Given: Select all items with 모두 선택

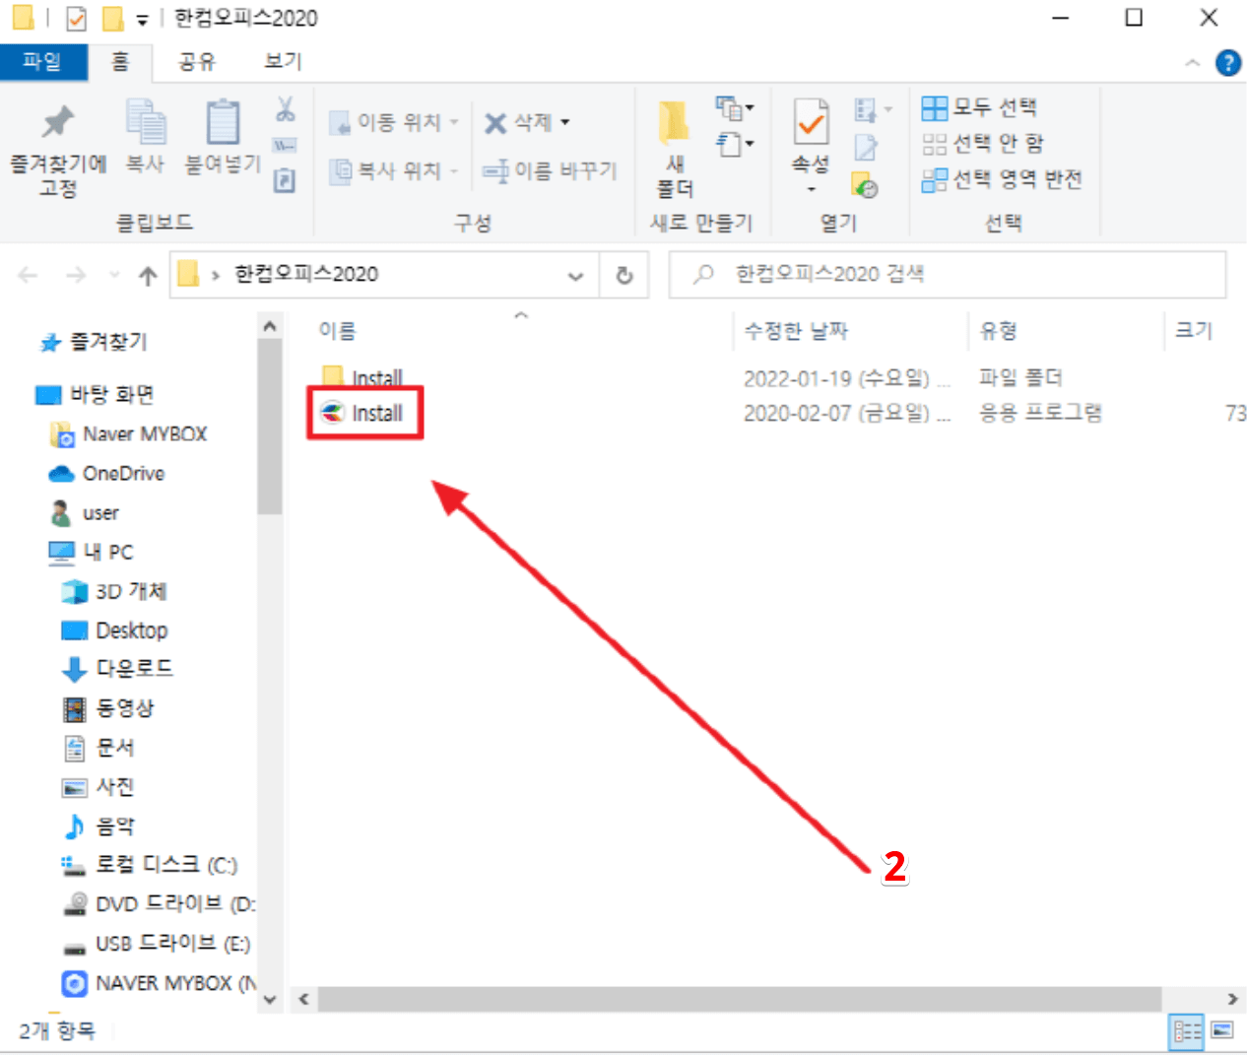Looking at the screenshot, I should coord(980,106).
